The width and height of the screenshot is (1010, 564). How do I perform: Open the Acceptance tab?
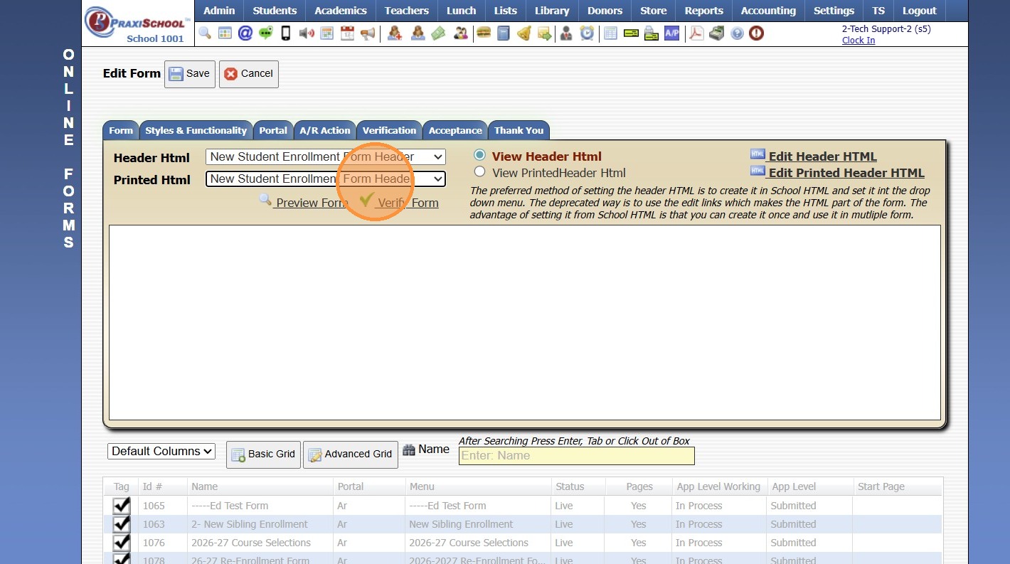click(x=455, y=130)
